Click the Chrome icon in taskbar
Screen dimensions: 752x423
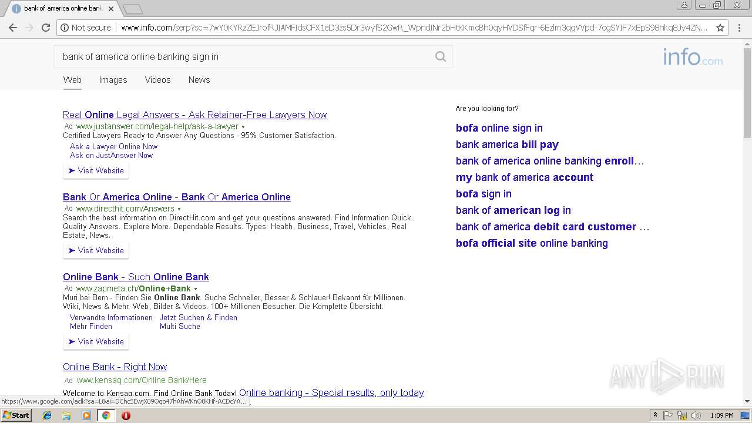click(x=106, y=415)
